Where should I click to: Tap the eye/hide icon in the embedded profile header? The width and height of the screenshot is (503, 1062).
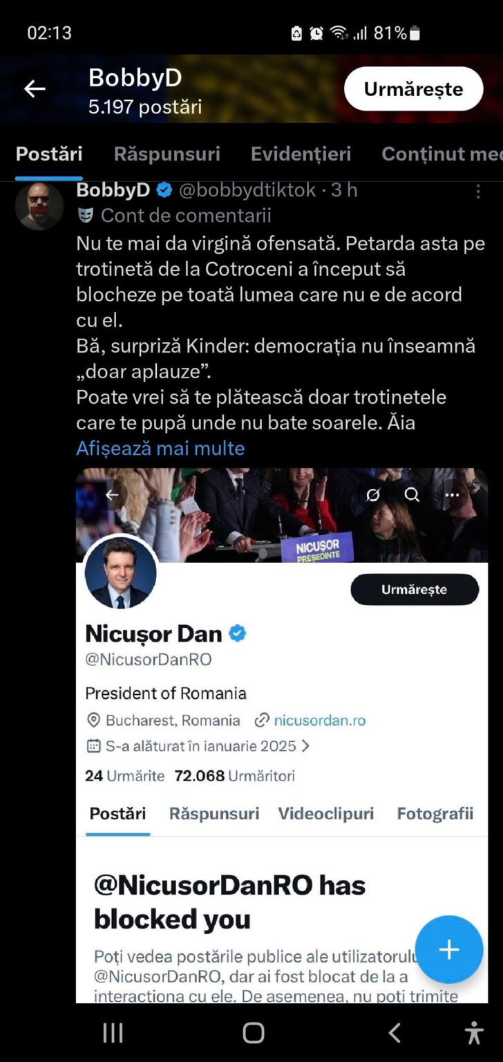[373, 495]
